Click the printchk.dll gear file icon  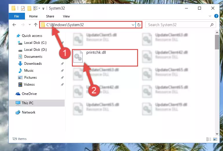pos(78,57)
